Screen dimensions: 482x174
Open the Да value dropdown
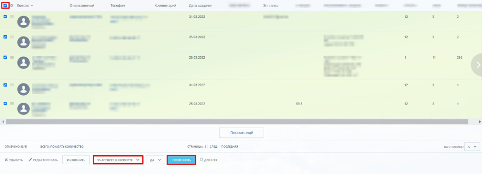tap(155, 160)
